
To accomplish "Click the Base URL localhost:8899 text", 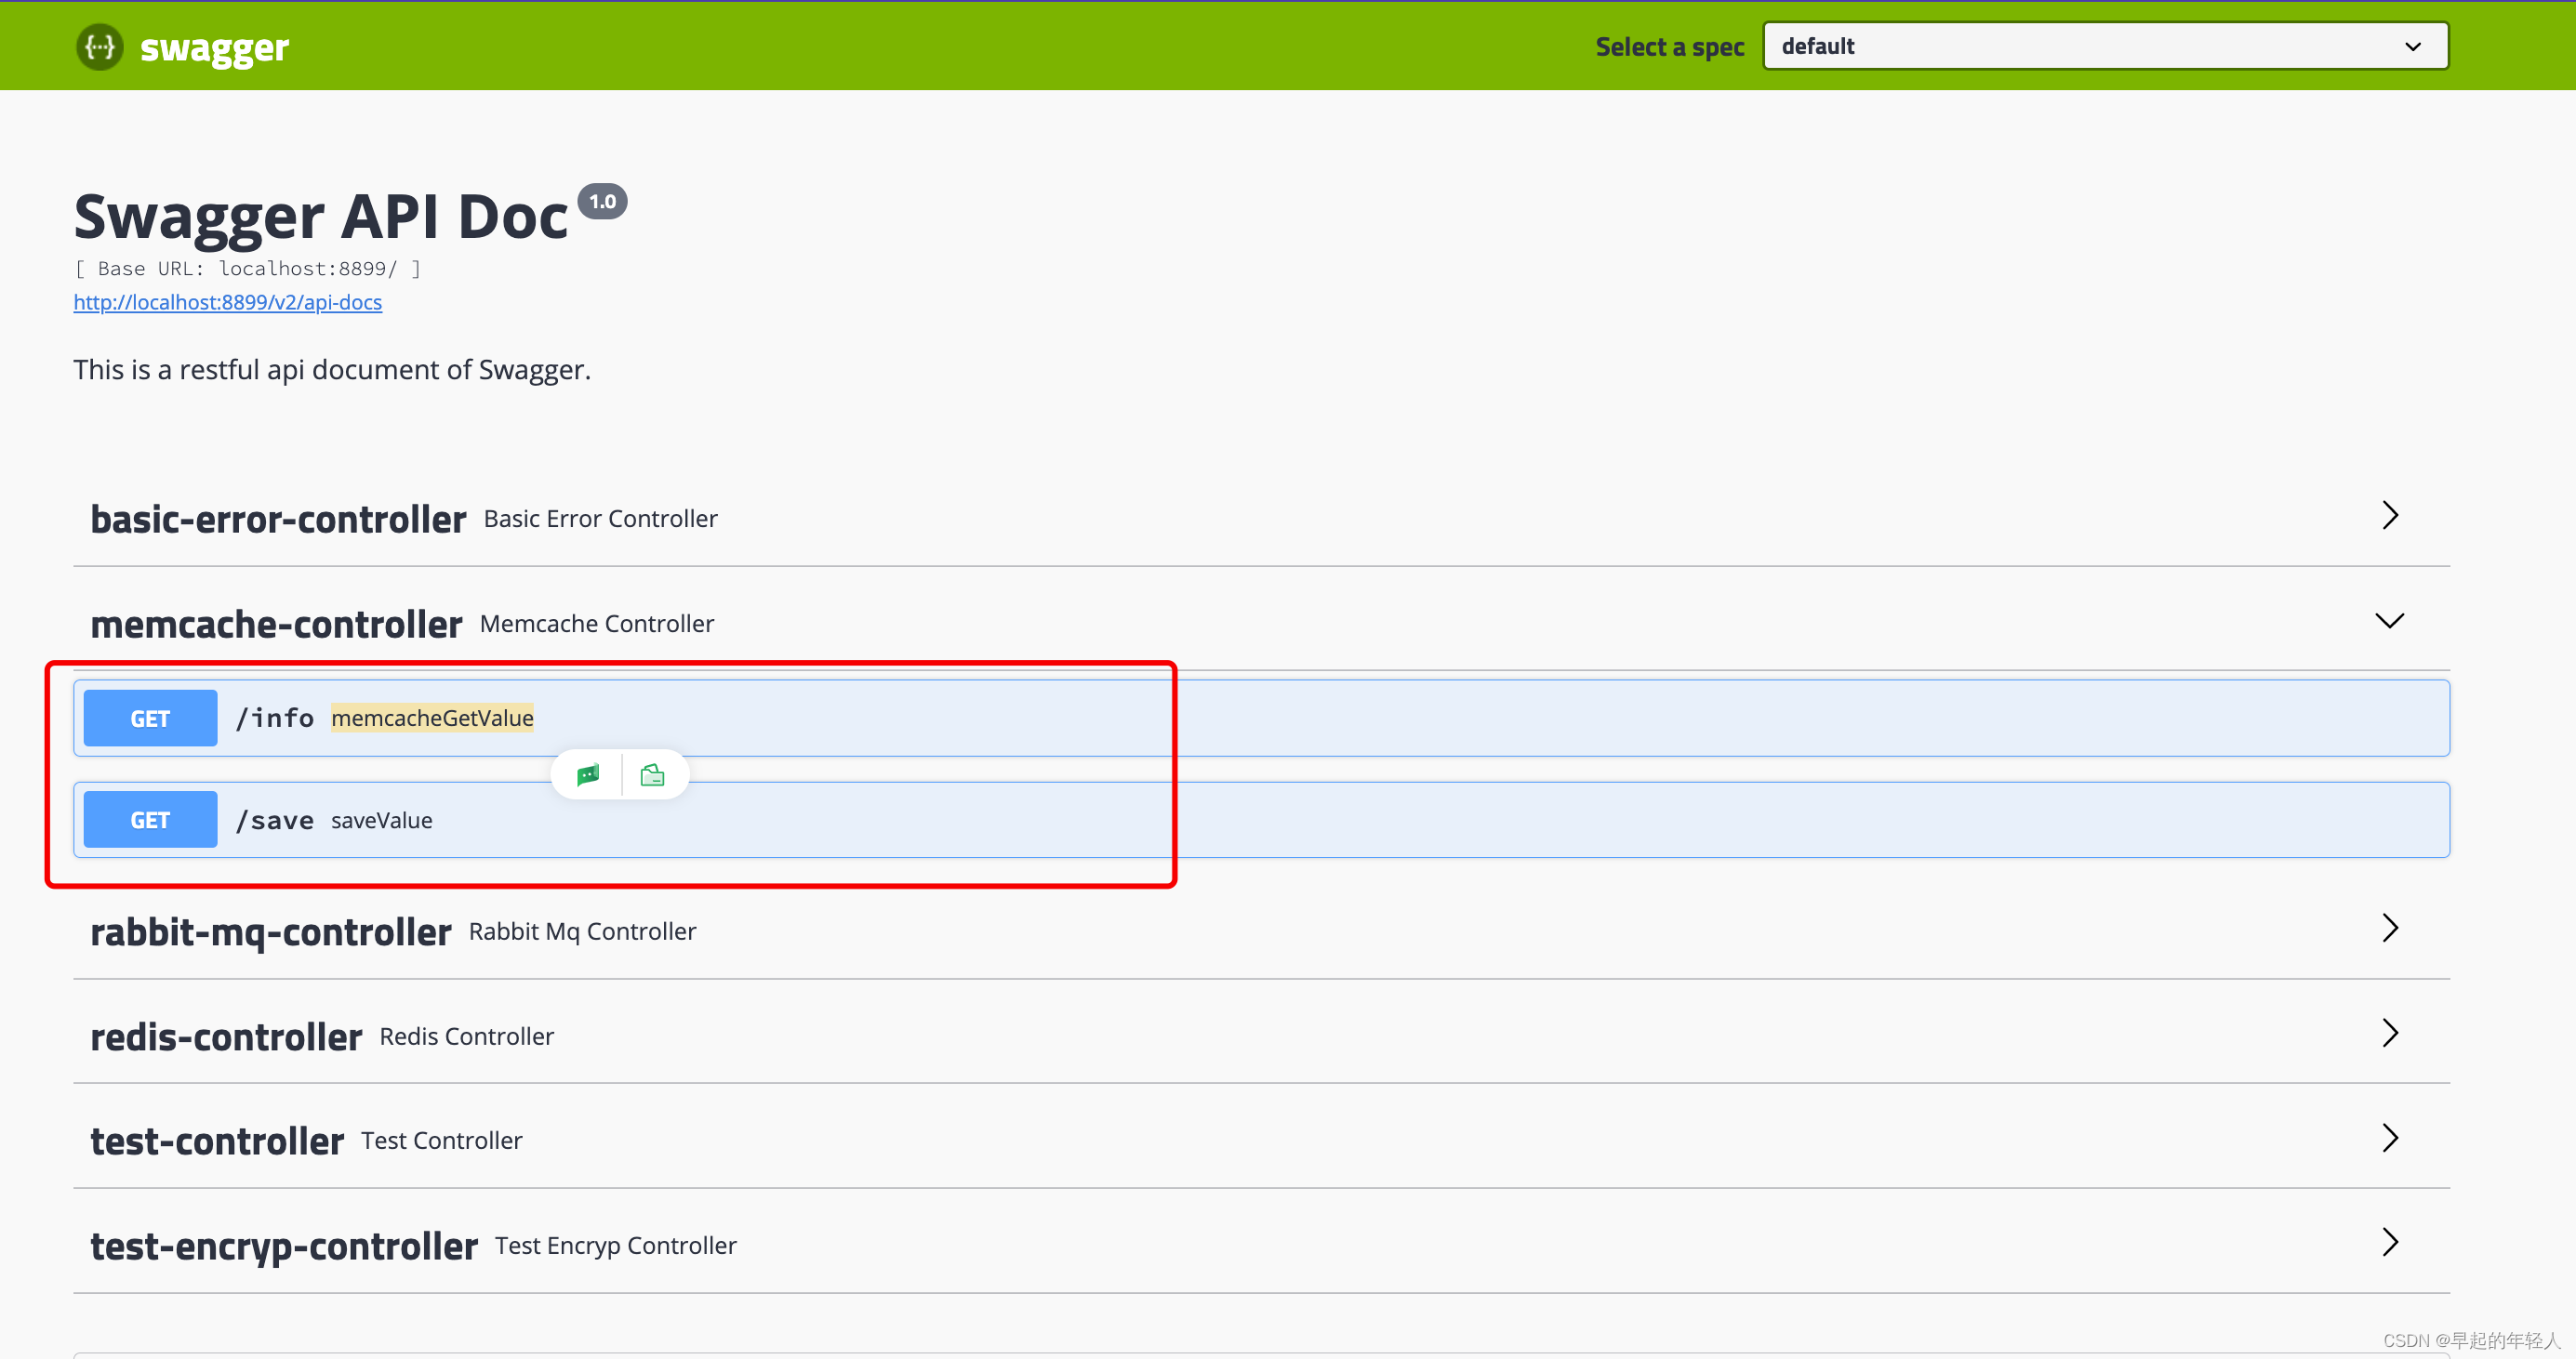I will (x=247, y=268).
